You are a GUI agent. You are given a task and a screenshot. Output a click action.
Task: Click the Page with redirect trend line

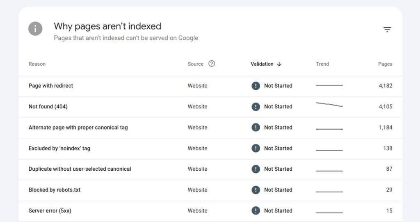pyautogui.click(x=329, y=85)
